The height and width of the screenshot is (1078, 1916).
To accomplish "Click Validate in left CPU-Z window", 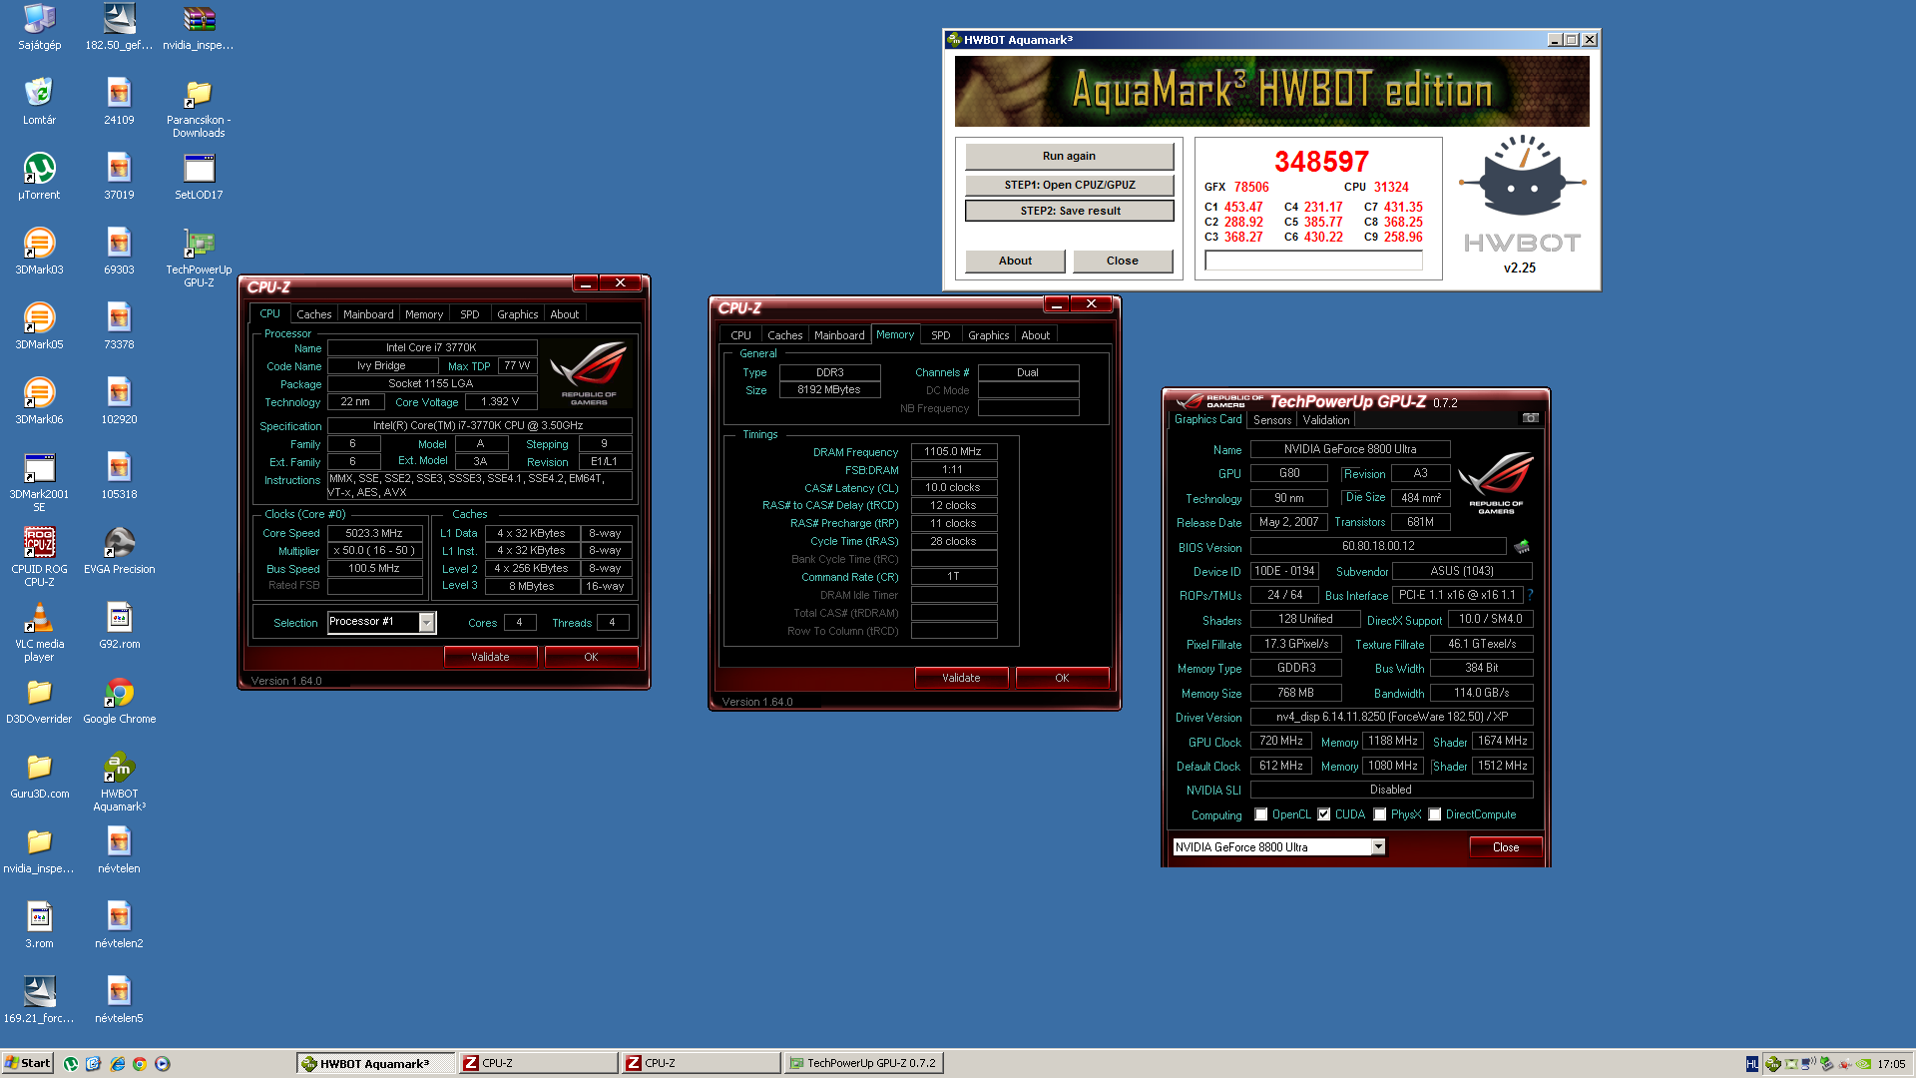I will pyautogui.click(x=490, y=657).
